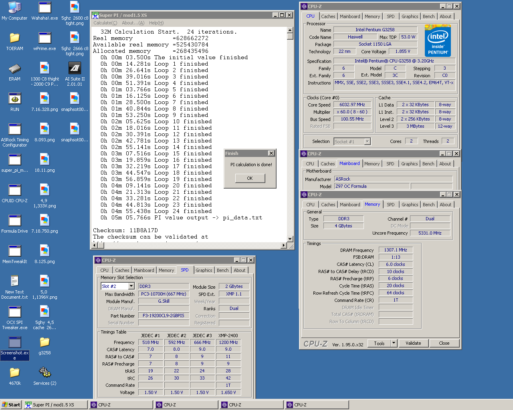
Task: Open the g3258 folder on desktop
Action: tap(44, 346)
